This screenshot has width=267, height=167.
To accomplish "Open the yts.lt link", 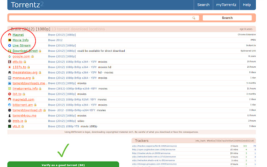I will pyautogui.click(x=16, y=127).
